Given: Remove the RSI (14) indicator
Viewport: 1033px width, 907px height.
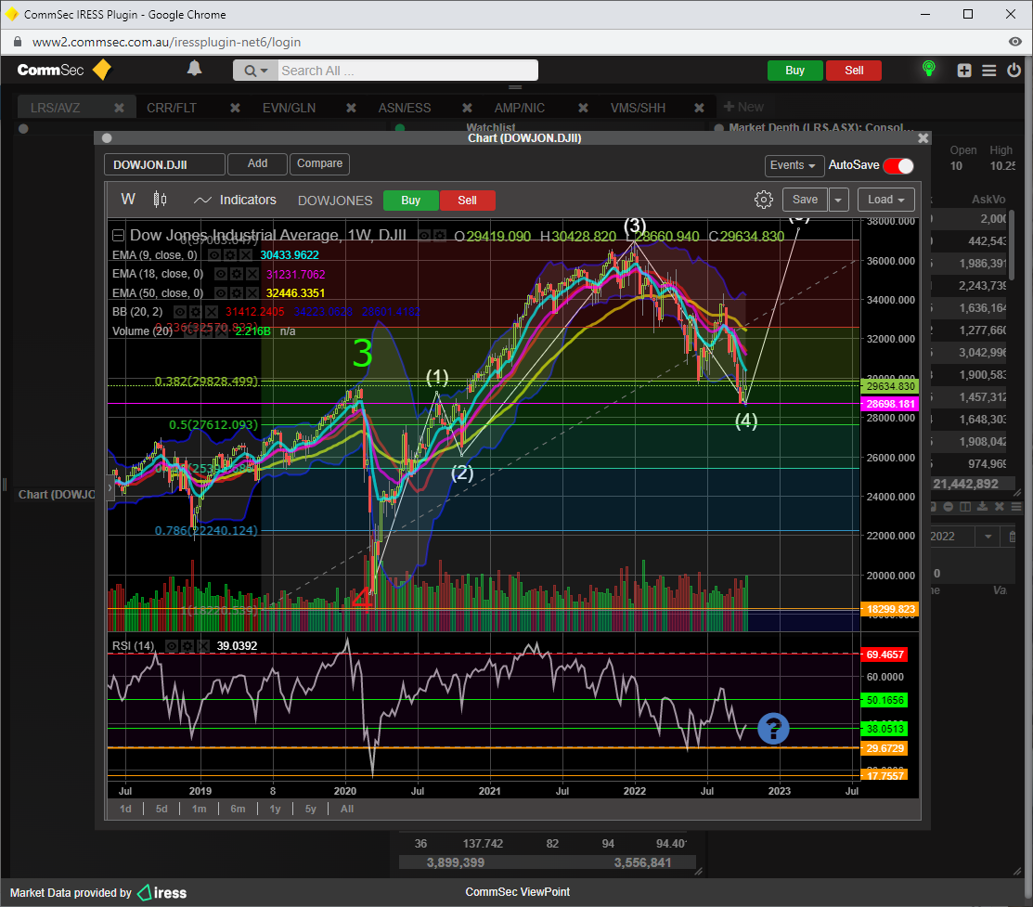Looking at the screenshot, I should point(202,646).
